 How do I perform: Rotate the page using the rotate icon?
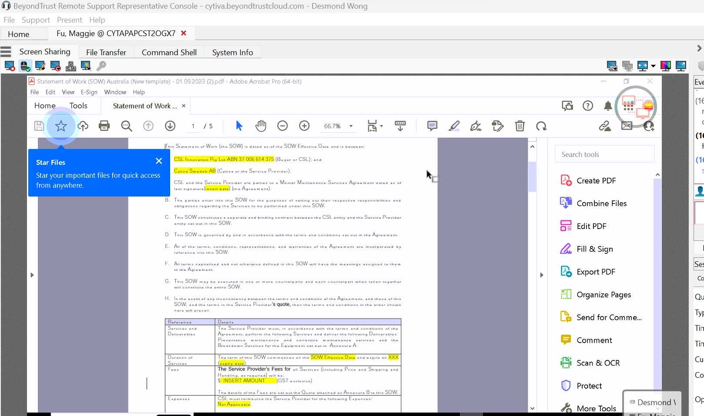541,126
